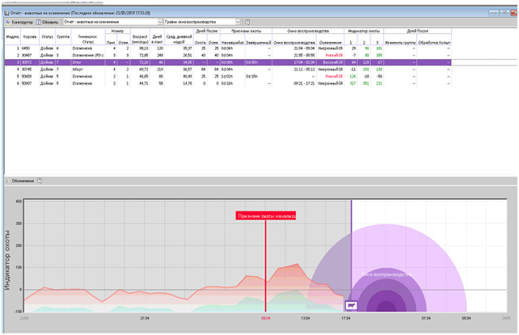The image size is (519, 335).
Task: Click the 01:04 time label on the chart axis
Action: pos(426,318)
